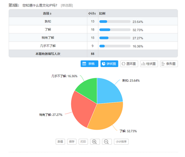
Task: Show the 柱状图 column chart
Action: (149, 64)
